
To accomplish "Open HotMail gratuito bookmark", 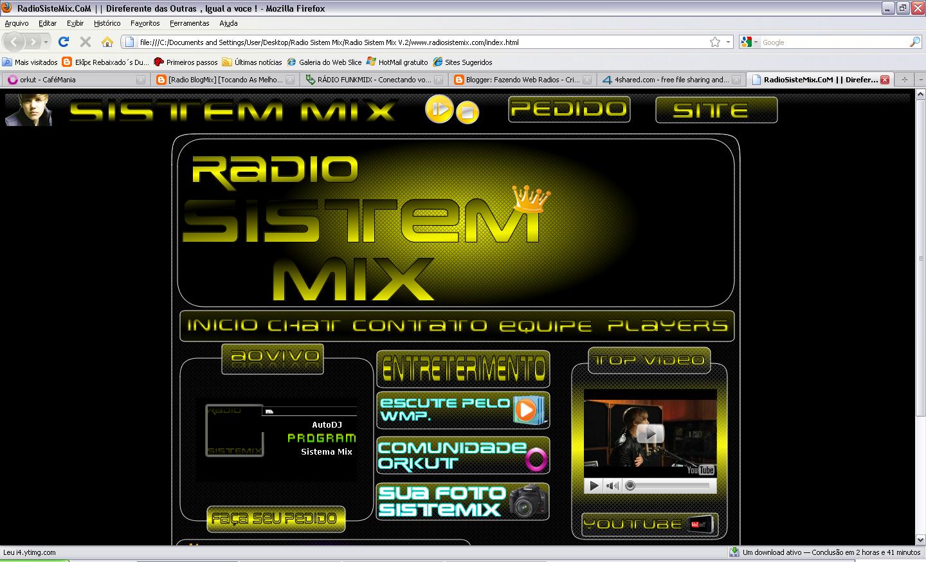I will tap(397, 62).
